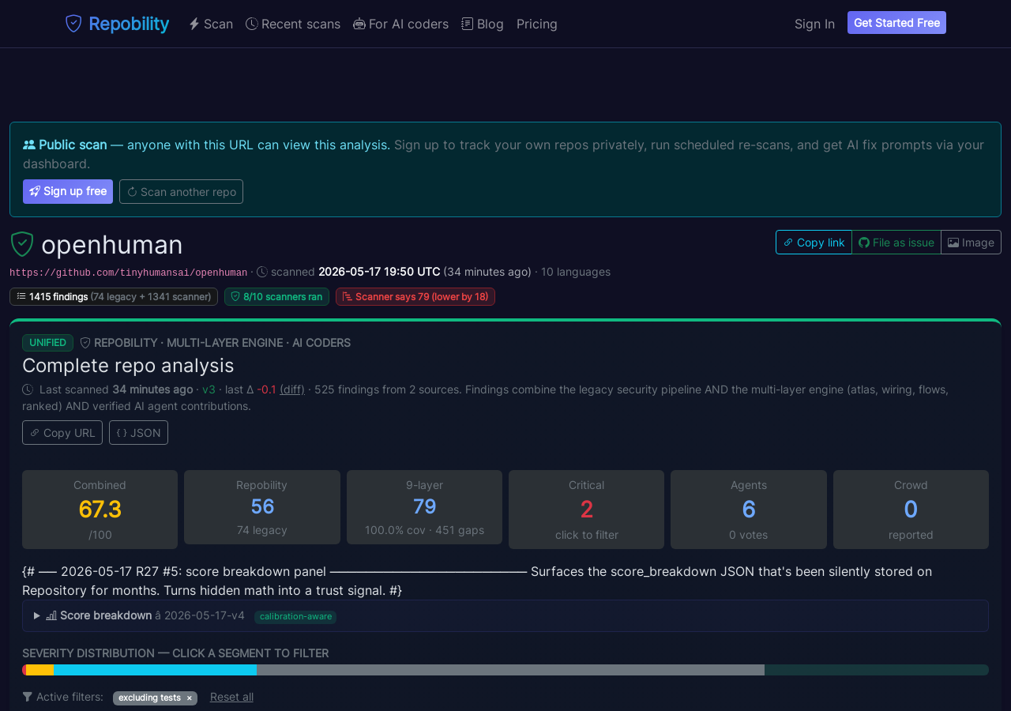The width and height of the screenshot is (1011, 711).
Task: Click the Scanner says 79 badge
Action: pyautogui.click(x=415, y=296)
